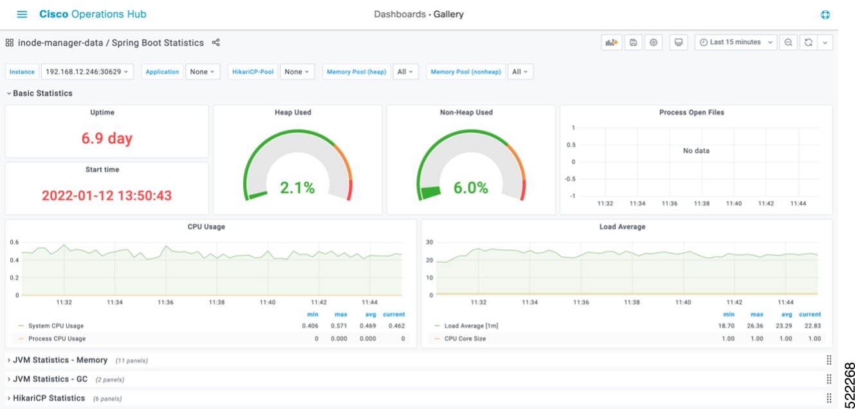Click the zoom out time range icon
The width and height of the screenshot is (855, 409).
pyautogui.click(x=789, y=42)
